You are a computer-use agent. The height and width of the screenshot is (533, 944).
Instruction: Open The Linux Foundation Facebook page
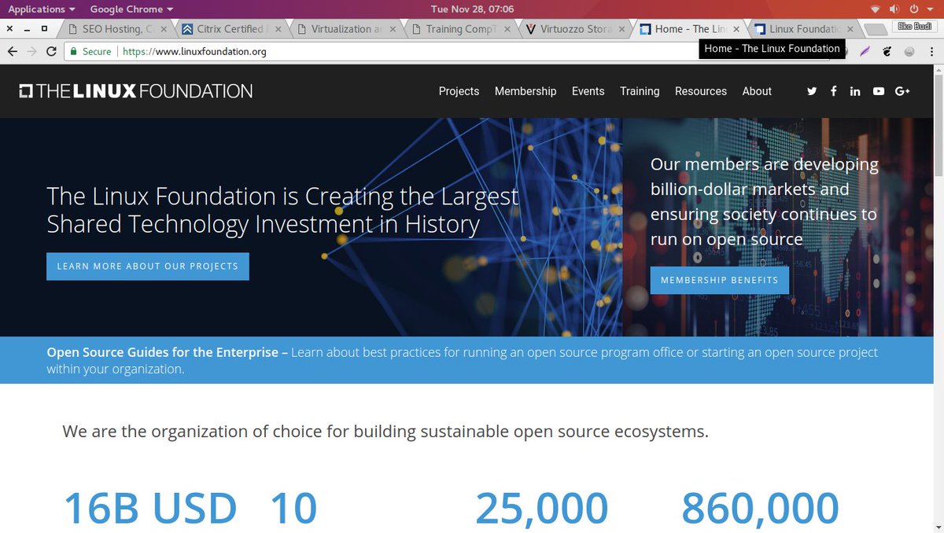[833, 91]
